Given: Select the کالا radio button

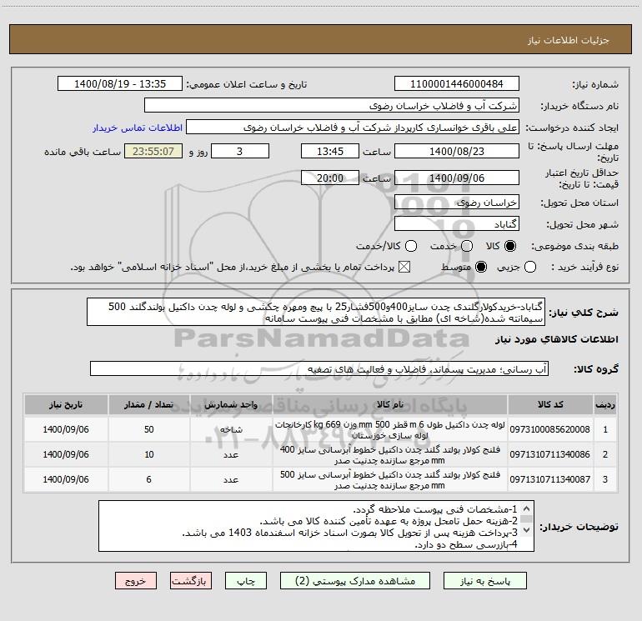Looking at the screenshot, I should [x=510, y=246].
